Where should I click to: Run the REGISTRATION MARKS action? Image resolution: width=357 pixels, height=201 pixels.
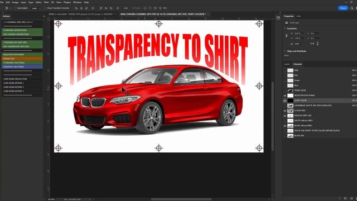pos(22,55)
